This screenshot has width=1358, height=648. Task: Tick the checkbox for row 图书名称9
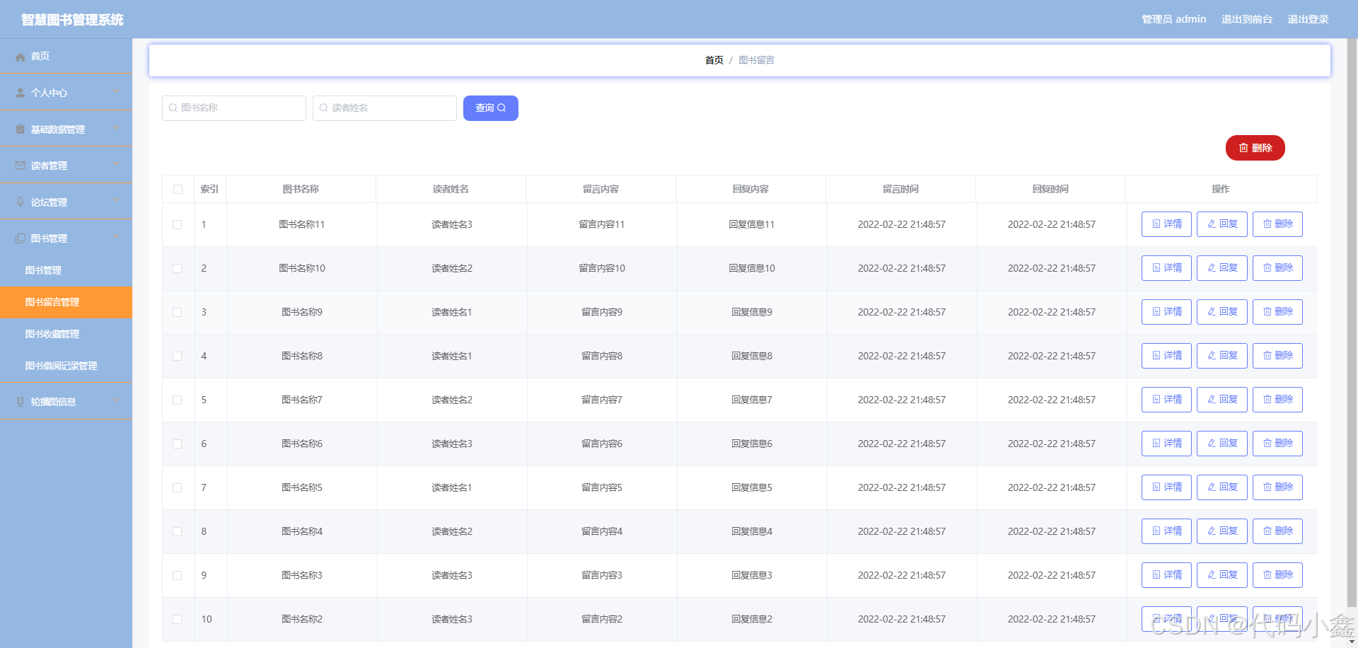click(x=178, y=312)
